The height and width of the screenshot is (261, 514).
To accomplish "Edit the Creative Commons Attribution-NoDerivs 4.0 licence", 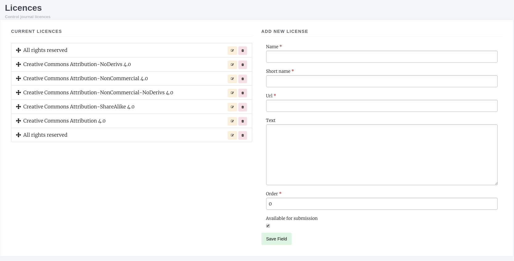I will 232,65.
